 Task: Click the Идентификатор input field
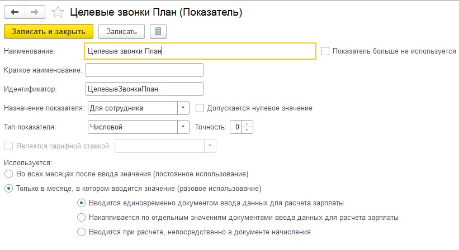coord(144,89)
